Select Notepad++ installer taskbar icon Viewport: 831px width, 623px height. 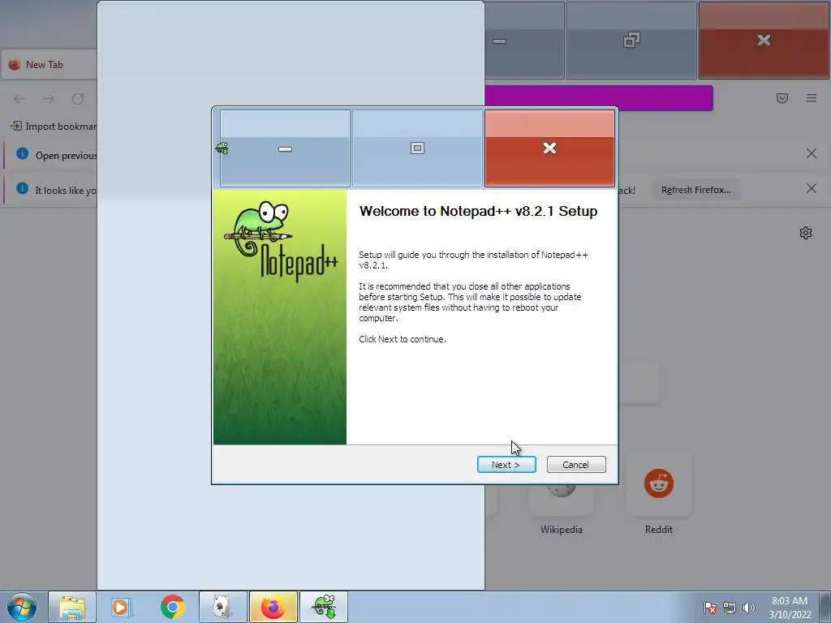pos(324,607)
